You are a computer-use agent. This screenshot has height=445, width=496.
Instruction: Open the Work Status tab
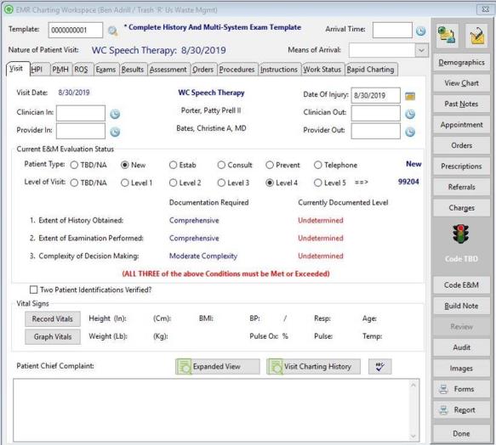(322, 70)
